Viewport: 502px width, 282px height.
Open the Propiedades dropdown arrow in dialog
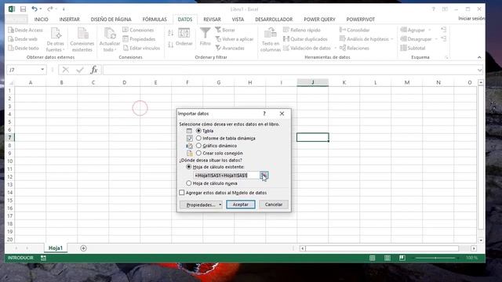click(220, 204)
